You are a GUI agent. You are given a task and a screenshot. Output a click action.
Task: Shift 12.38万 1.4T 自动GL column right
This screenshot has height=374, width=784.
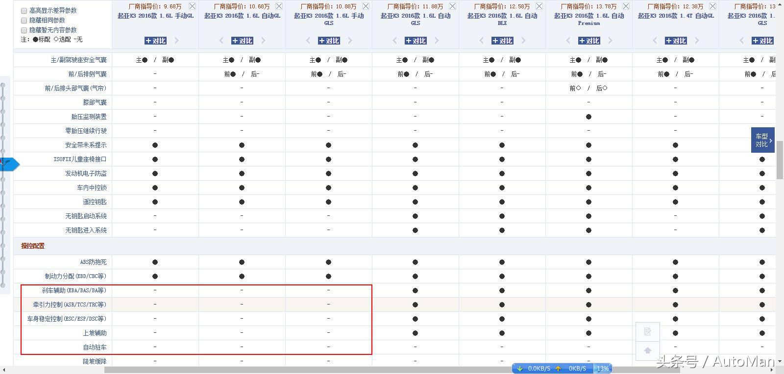coord(697,41)
